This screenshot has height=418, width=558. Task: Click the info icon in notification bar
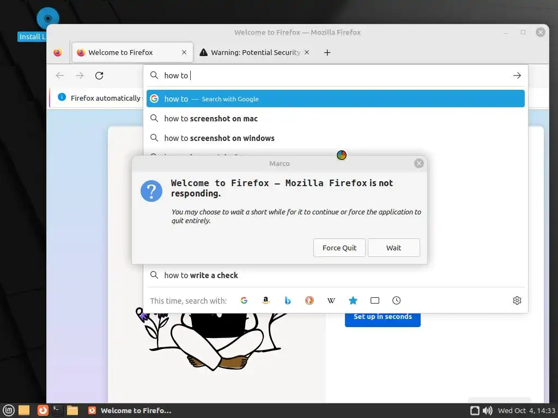[x=62, y=97]
